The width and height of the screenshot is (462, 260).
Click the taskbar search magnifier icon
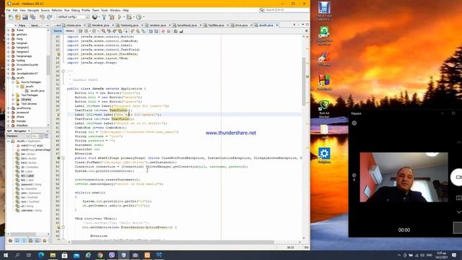17,255
